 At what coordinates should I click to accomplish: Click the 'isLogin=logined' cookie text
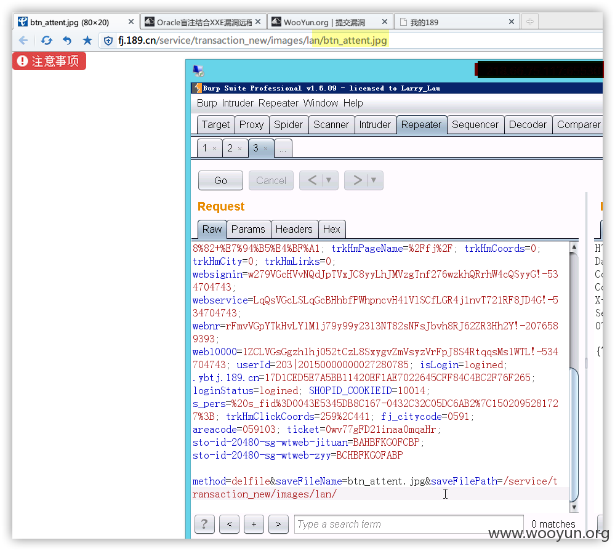point(462,364)
